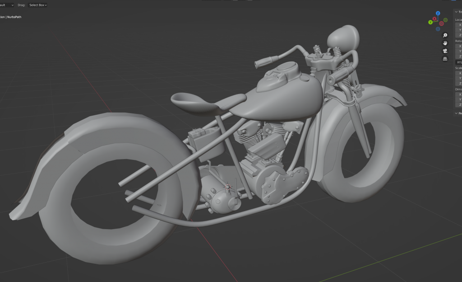Click the dim green negative-Y gizmo circle
Viewport: 462px width, 282px height.
pos(446,19)
